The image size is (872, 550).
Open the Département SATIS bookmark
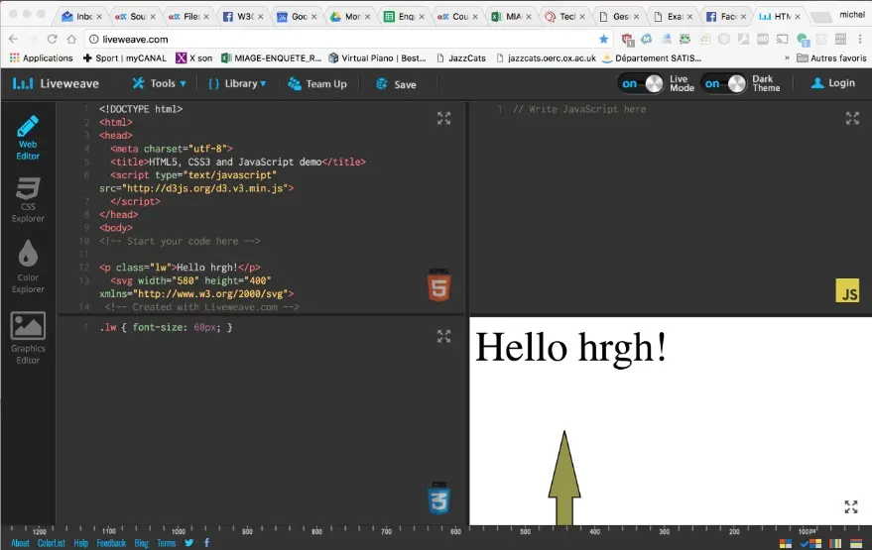(652, 57)
